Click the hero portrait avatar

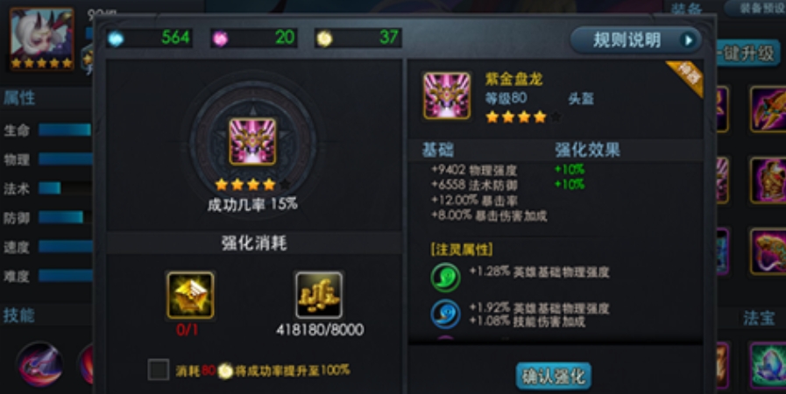pos(41,39)
